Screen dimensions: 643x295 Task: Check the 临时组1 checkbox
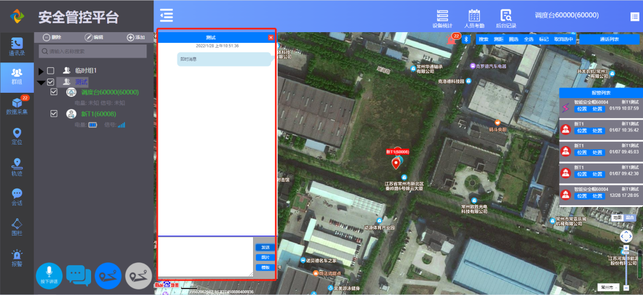51,71
